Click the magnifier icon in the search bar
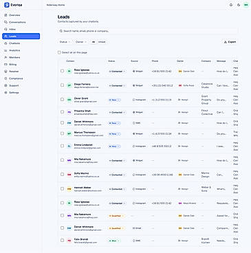The height and width of the screenshot is (253, 251). point(61,31)
